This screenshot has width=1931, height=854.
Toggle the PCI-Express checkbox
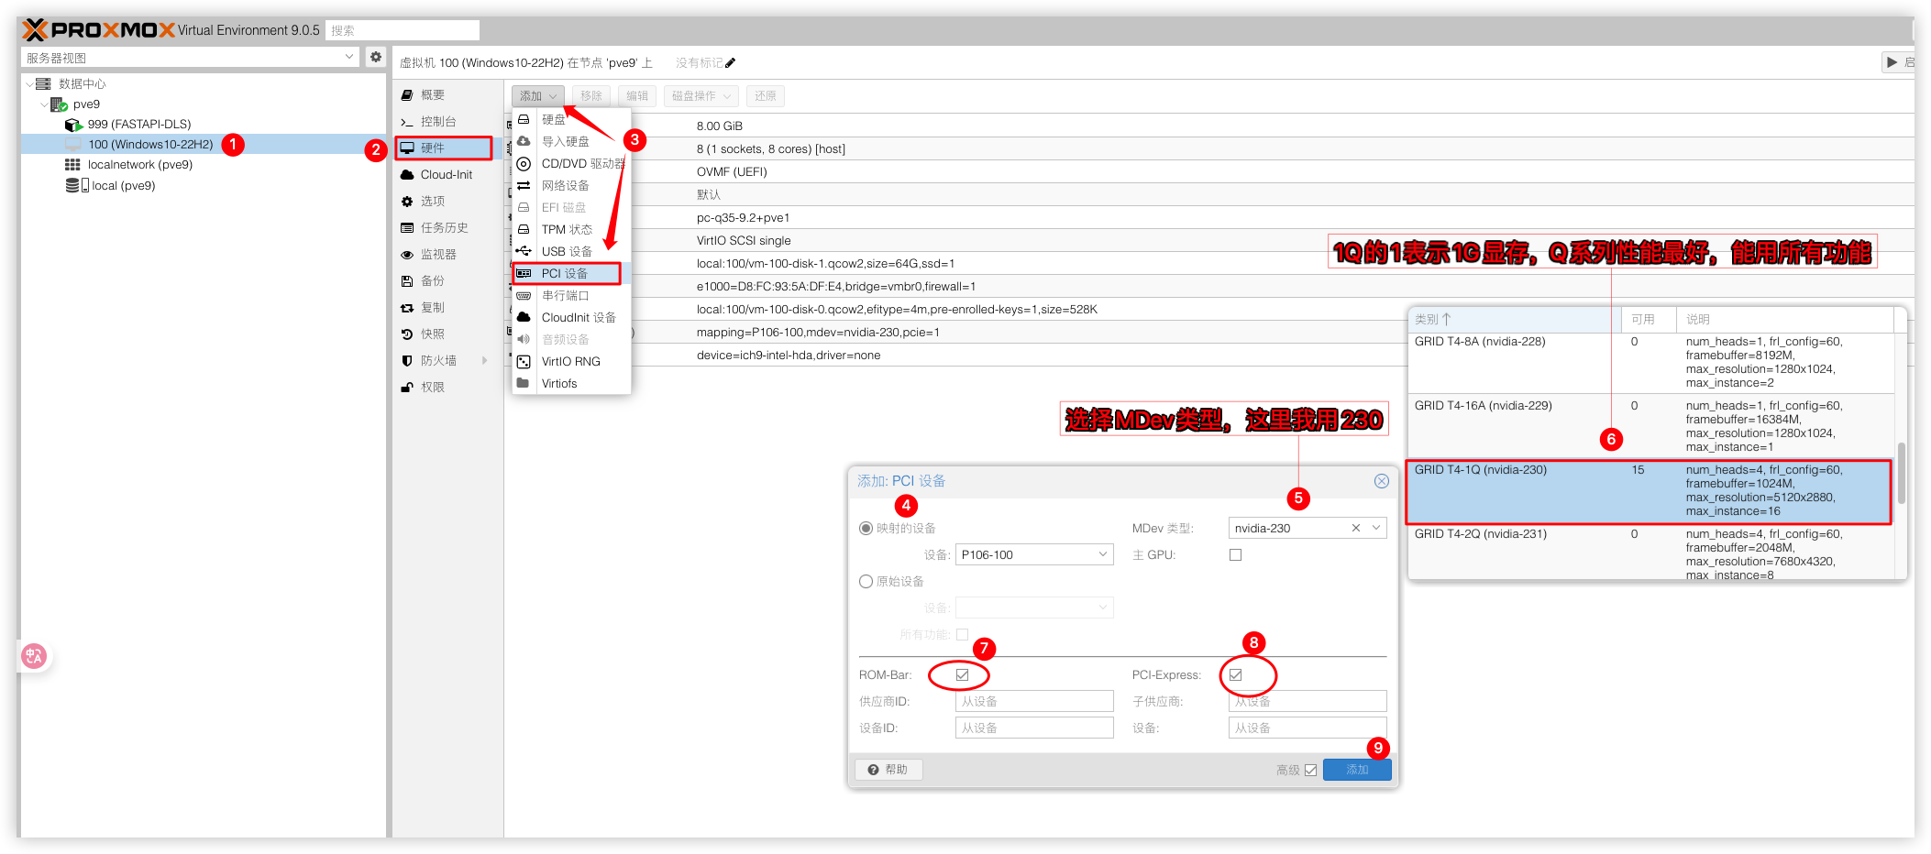[1236, 674]
